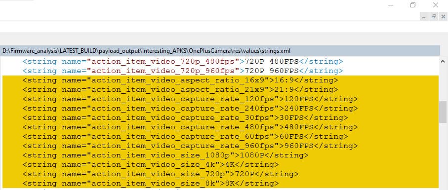Restore the inner document window

tap(433, 17)
